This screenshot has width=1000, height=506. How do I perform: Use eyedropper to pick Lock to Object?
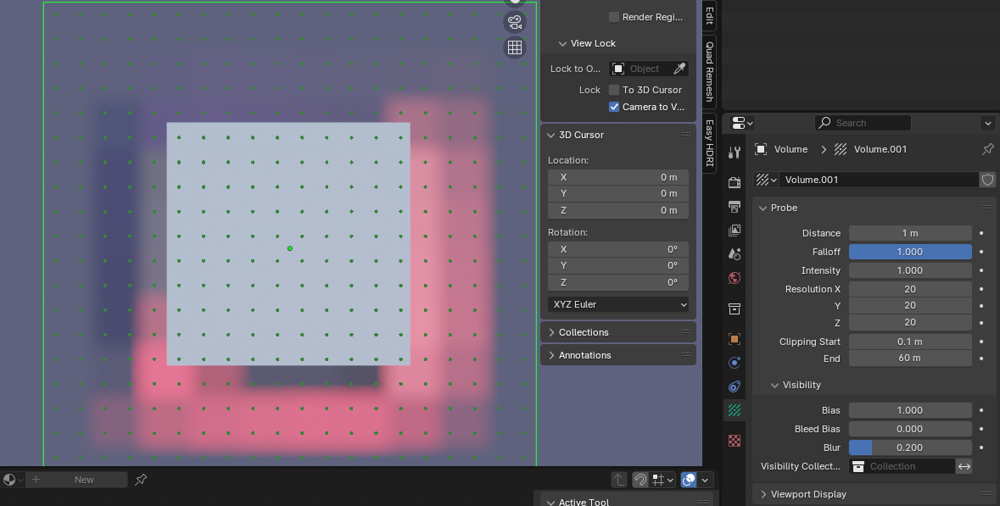coord(680,69)
